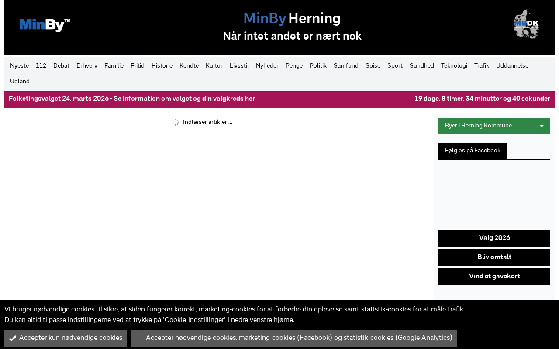Go to the Spise section
The width and height of the screenshot is (559, 349).
click(x=373, y=66)
